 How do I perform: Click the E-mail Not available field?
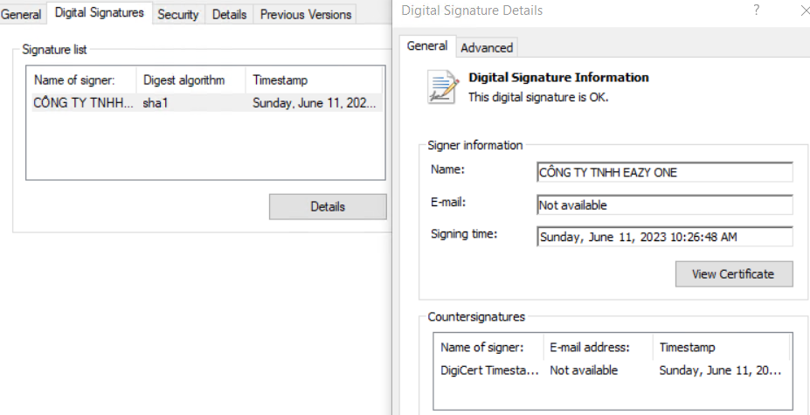coord(664,204)
